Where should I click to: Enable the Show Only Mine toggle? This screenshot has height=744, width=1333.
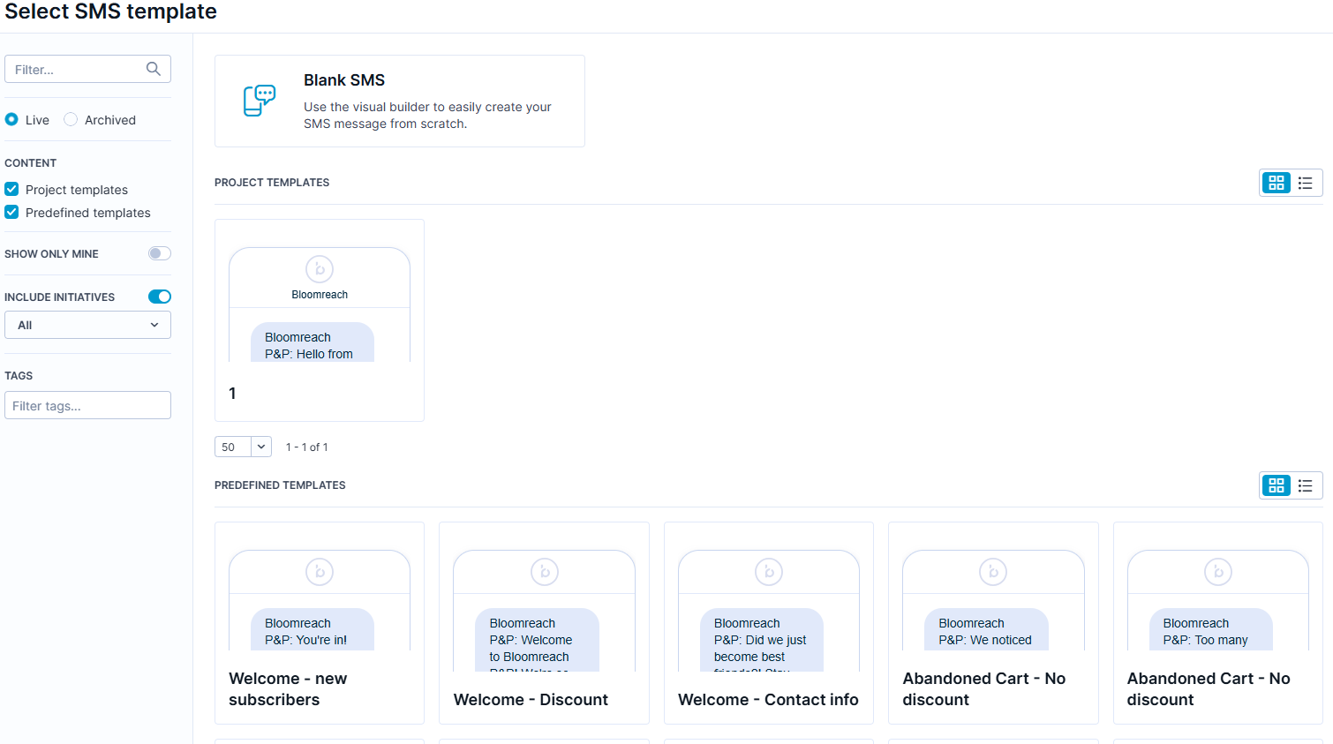160,253
